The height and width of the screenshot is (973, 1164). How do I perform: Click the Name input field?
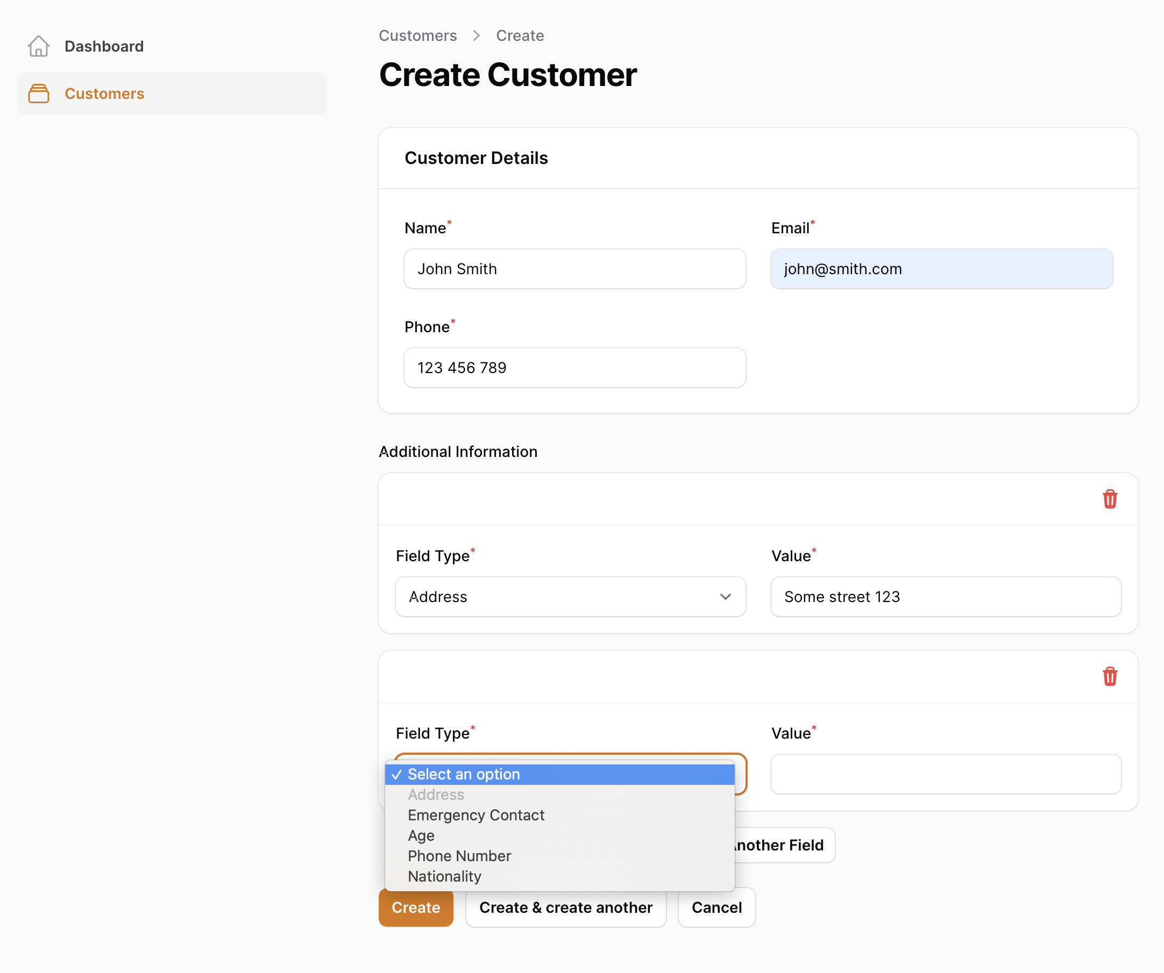pyautogui.click(x=575, y=269)
